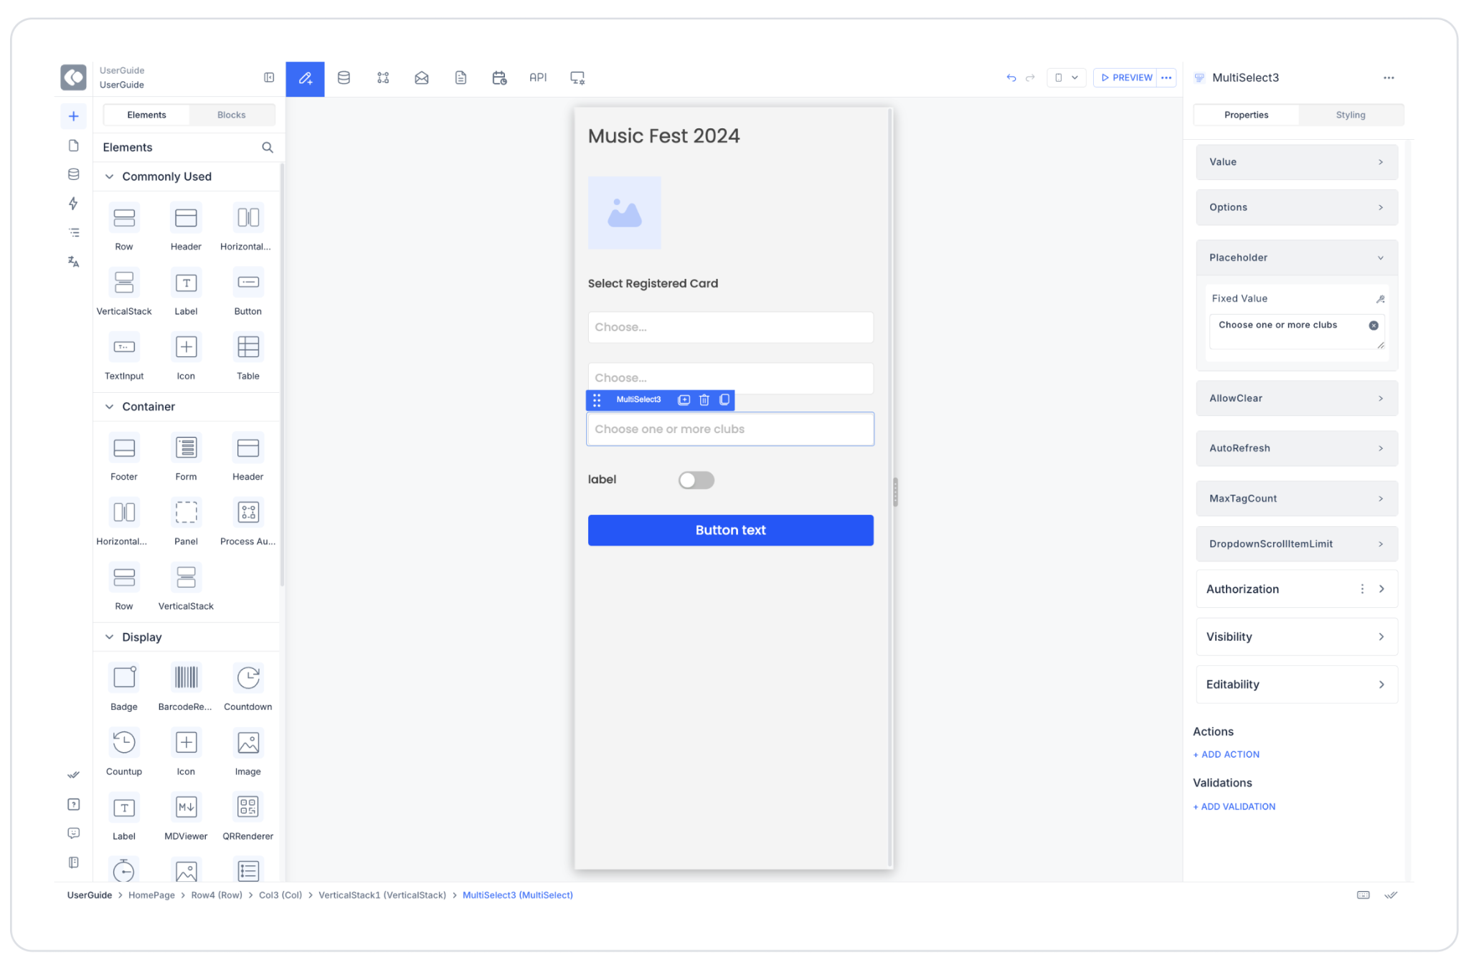Screen dimensions: 1469x970
Task: Click the database icon in top toolbar
Action: point(344,77)
